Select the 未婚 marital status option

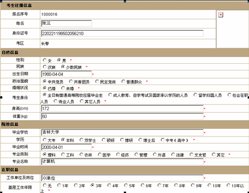pyautogui.click(x=63, y=88)
